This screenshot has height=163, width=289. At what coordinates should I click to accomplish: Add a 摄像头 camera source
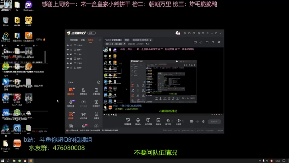(138, 122)
